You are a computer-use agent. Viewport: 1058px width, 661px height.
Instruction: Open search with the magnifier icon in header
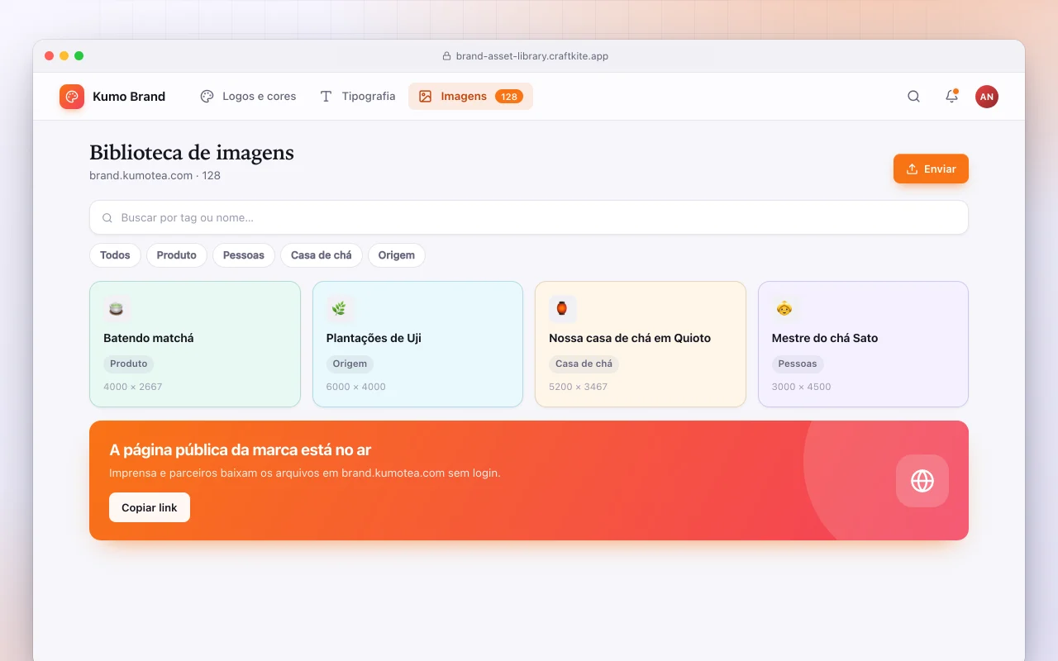click(913, 97)
